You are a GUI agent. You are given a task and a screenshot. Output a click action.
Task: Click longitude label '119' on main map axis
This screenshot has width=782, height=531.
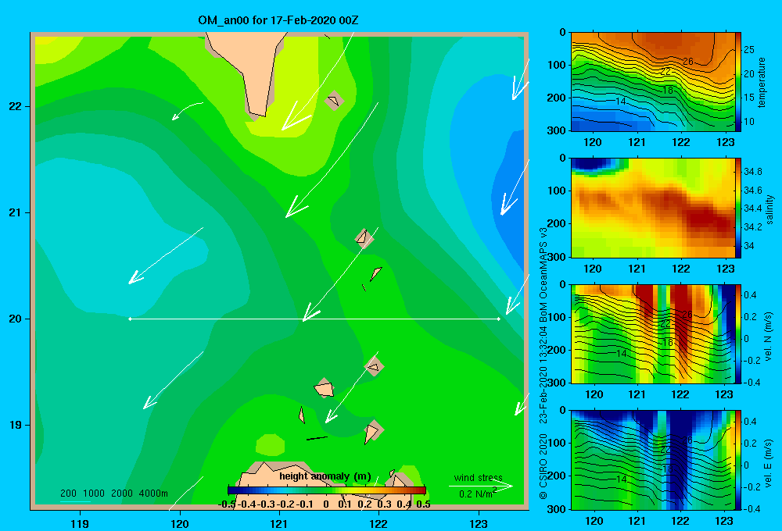[x=81, y=523]
